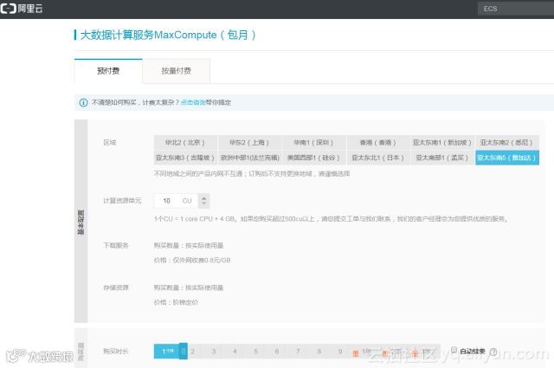Click storage price text 阶梯定价

tap(185, 302)
